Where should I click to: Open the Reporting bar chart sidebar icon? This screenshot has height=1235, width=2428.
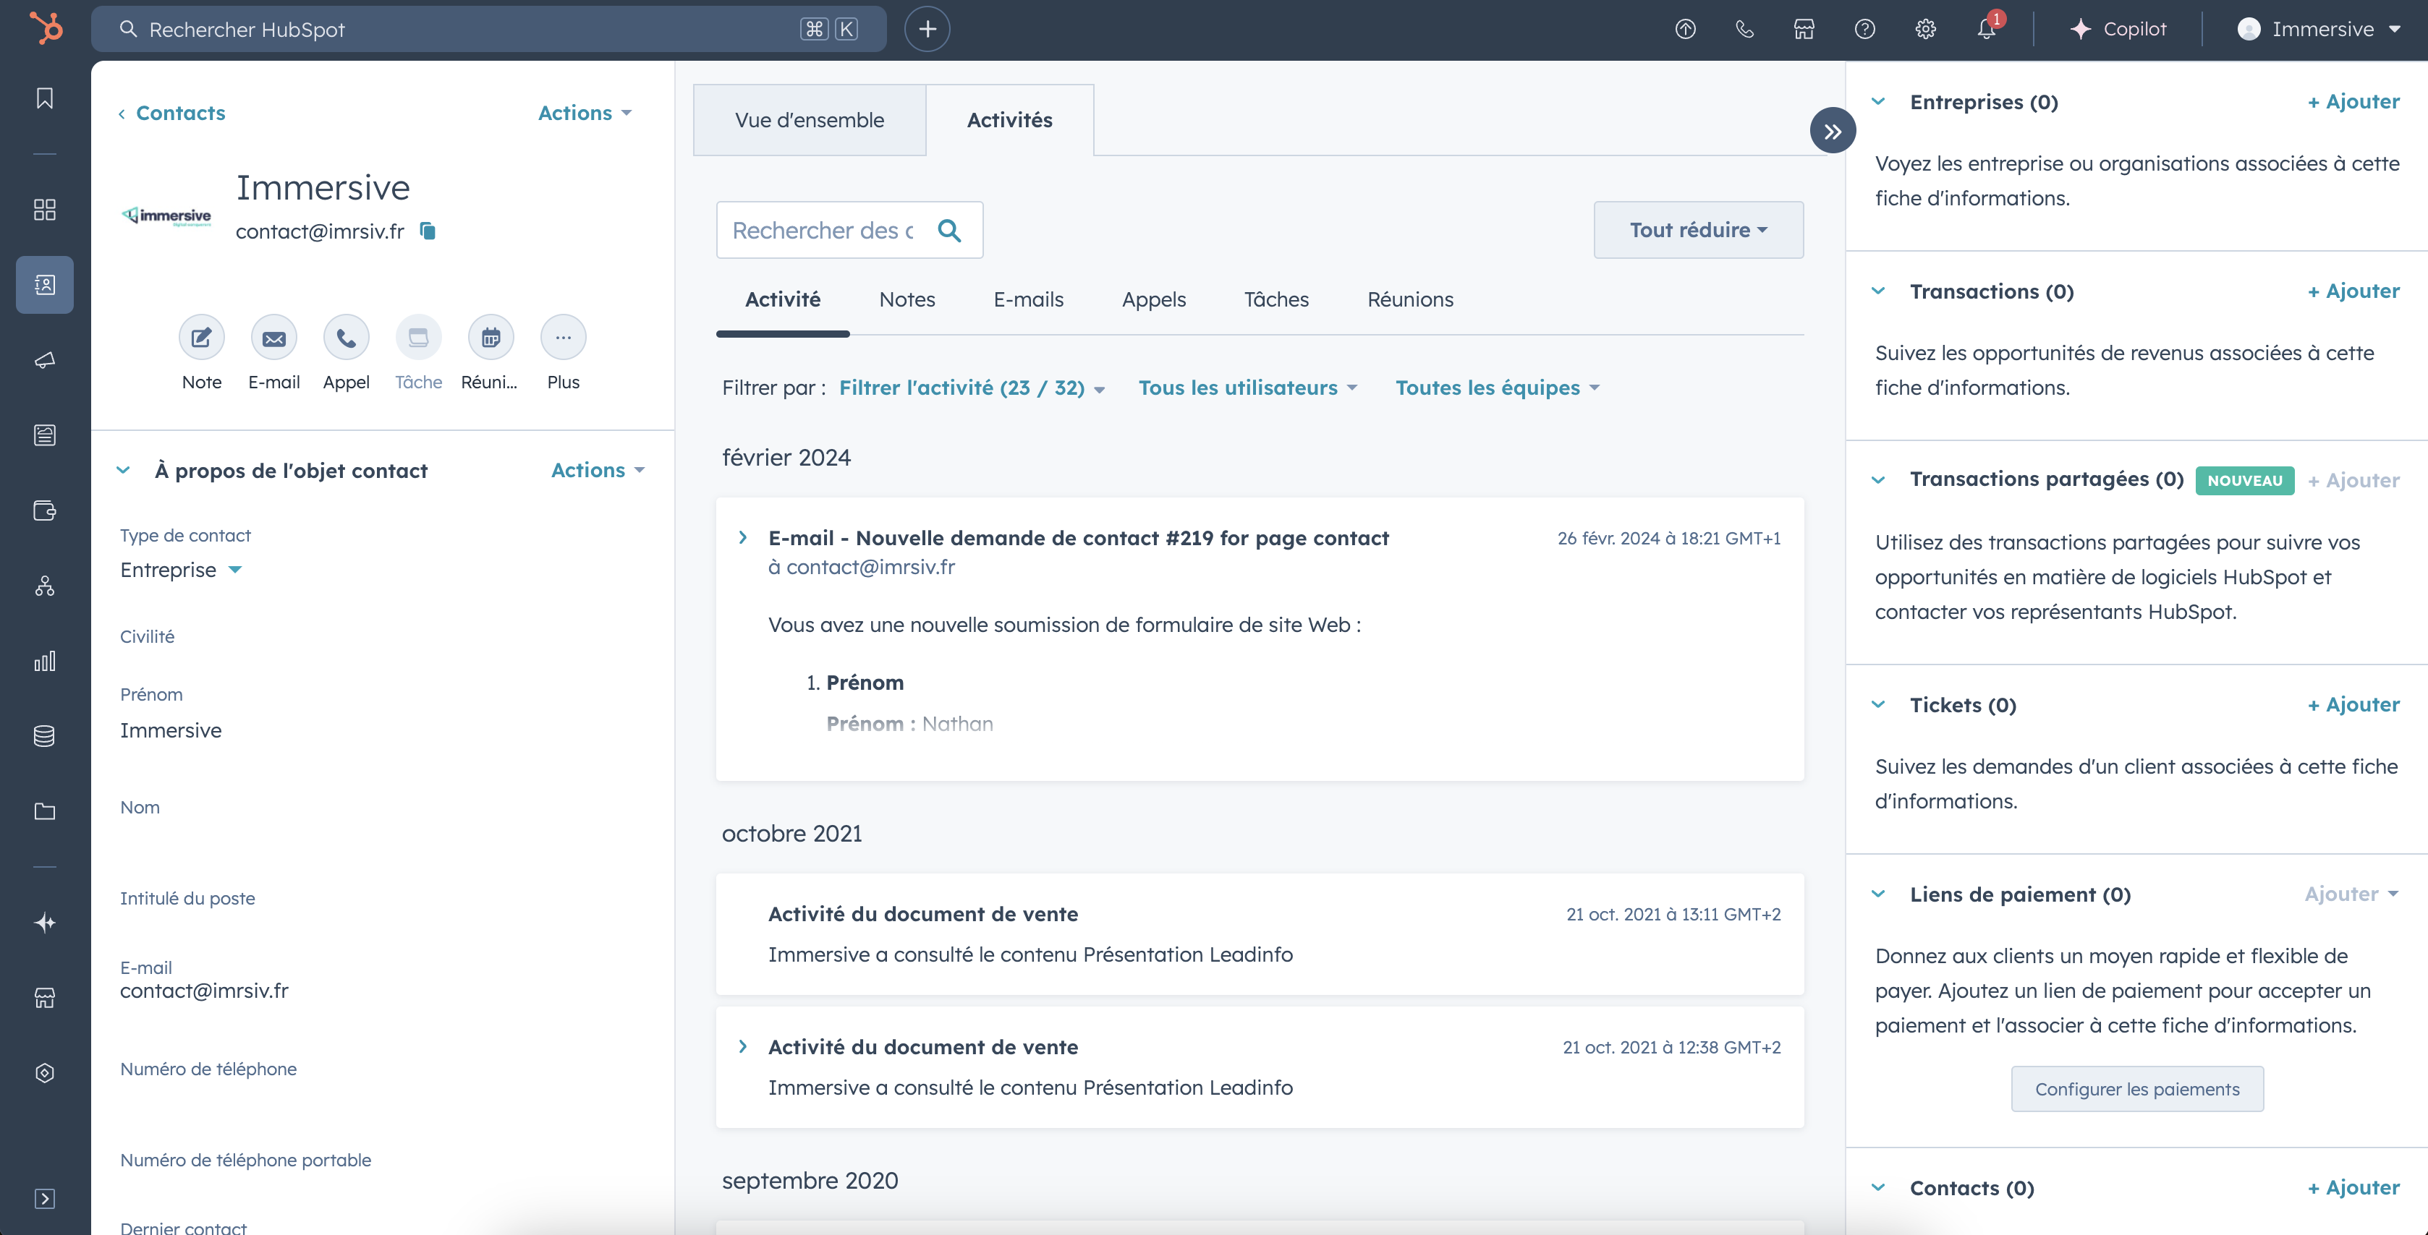click(44, 662)
